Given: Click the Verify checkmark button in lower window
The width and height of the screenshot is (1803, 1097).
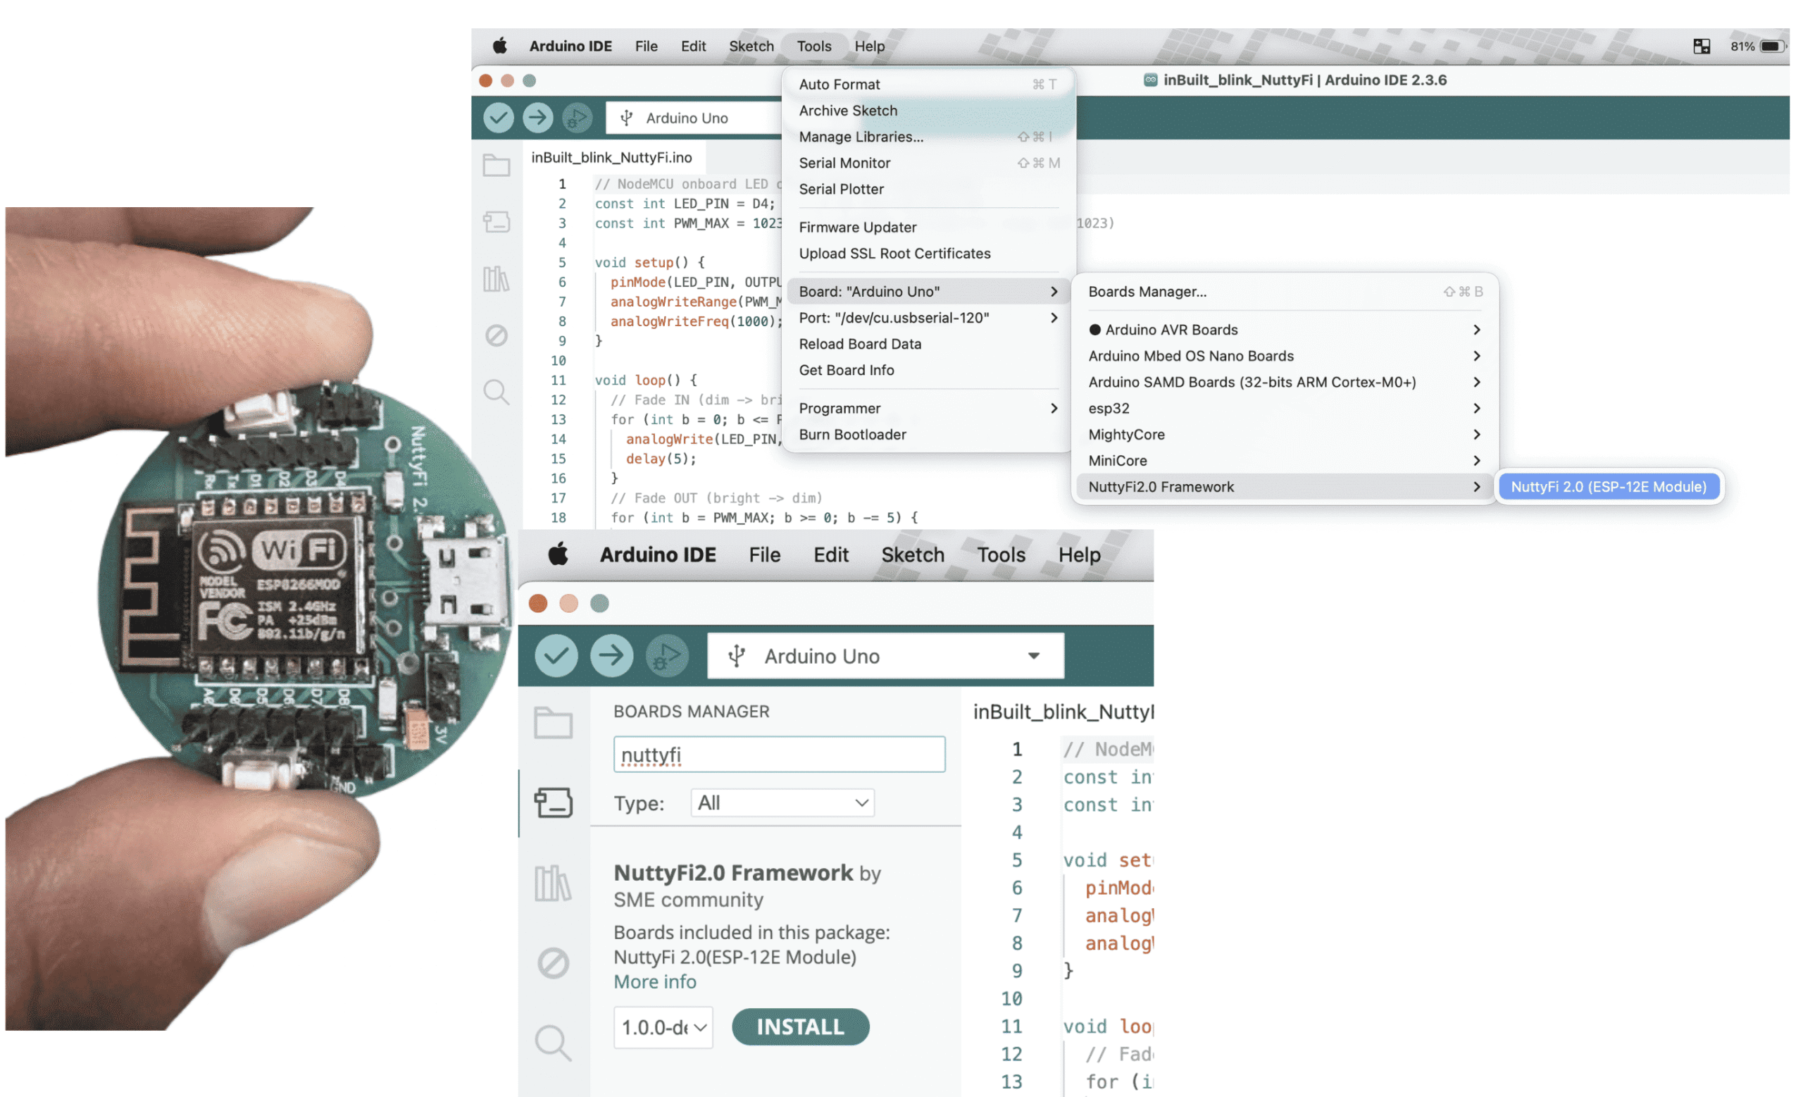Looking at the screenshot, I should [556, 655].
